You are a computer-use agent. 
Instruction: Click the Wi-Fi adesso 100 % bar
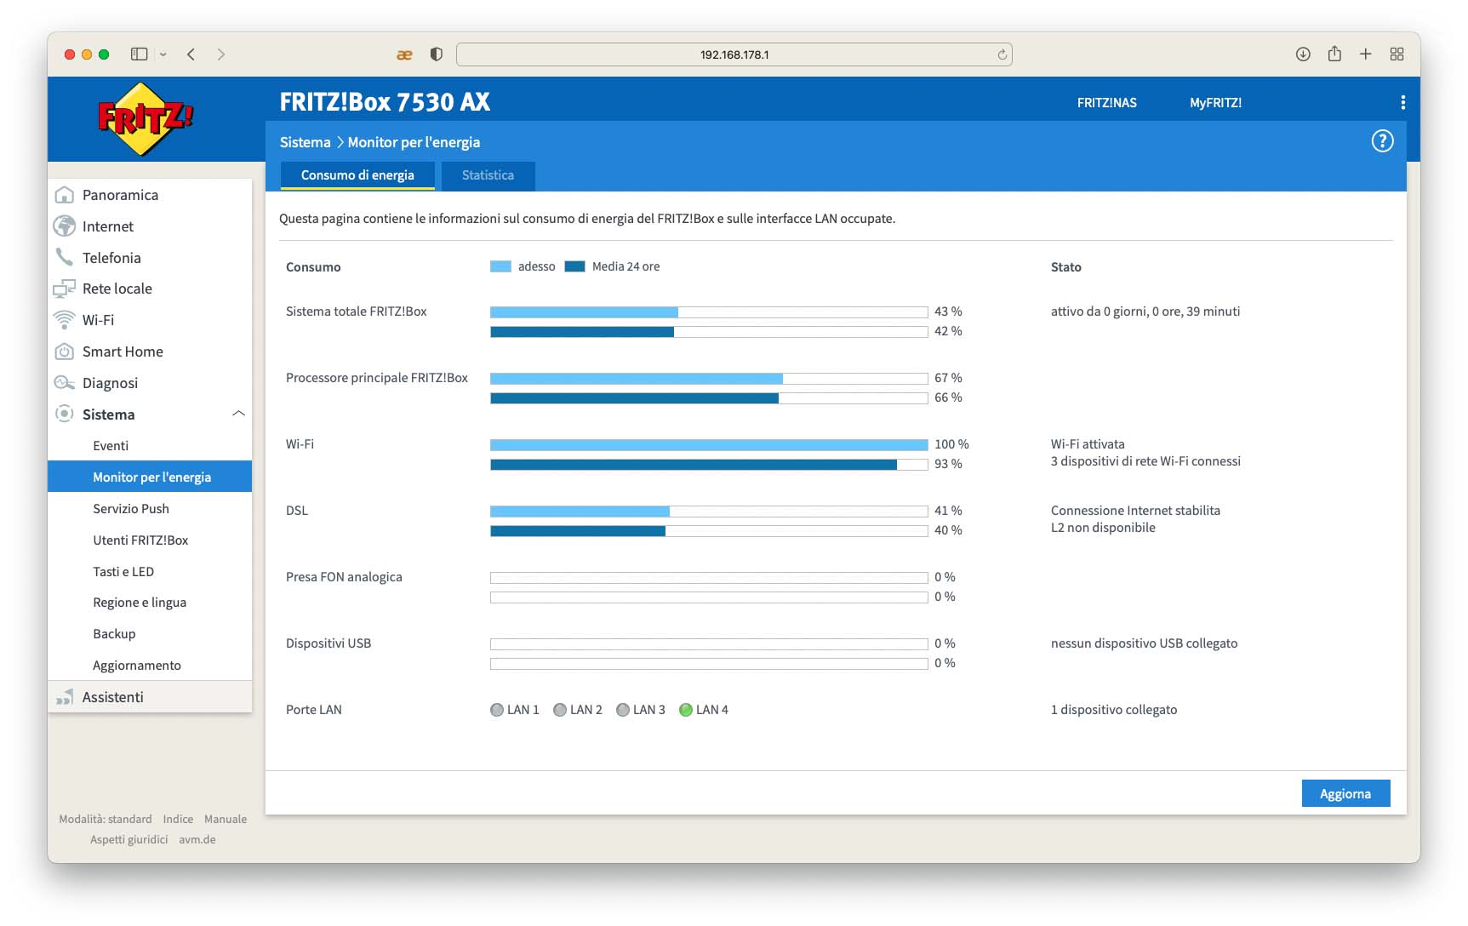[709, 445]
